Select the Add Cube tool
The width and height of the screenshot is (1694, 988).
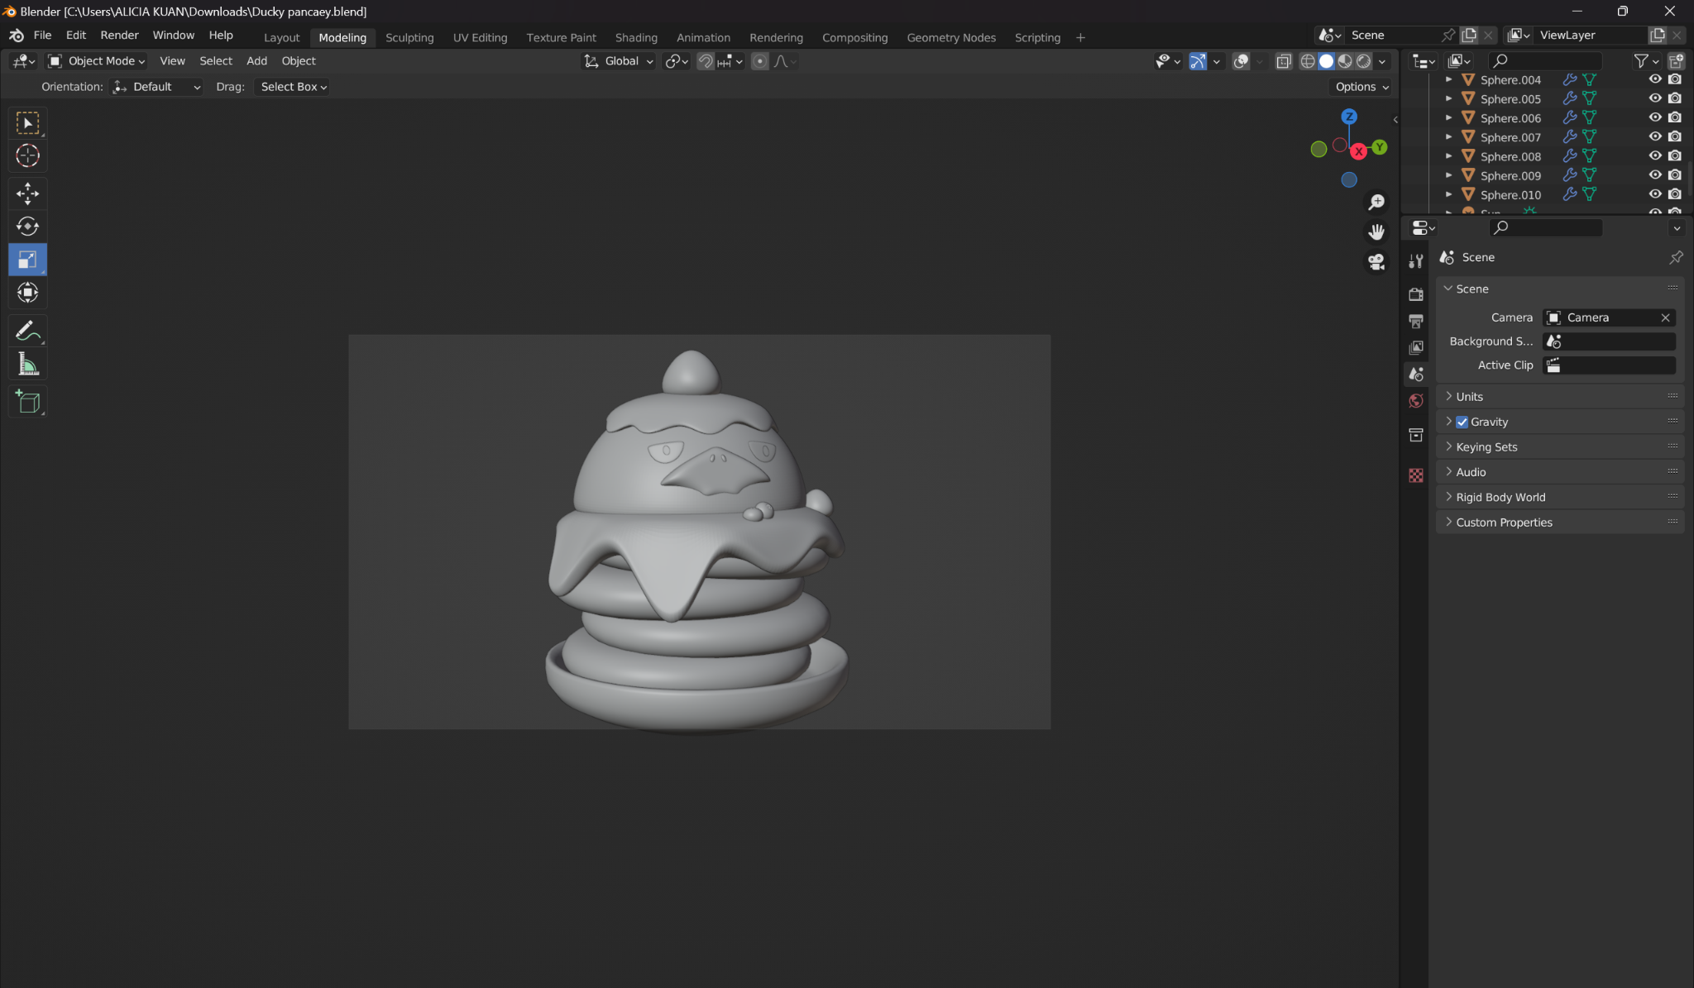(x=27, y=402)
